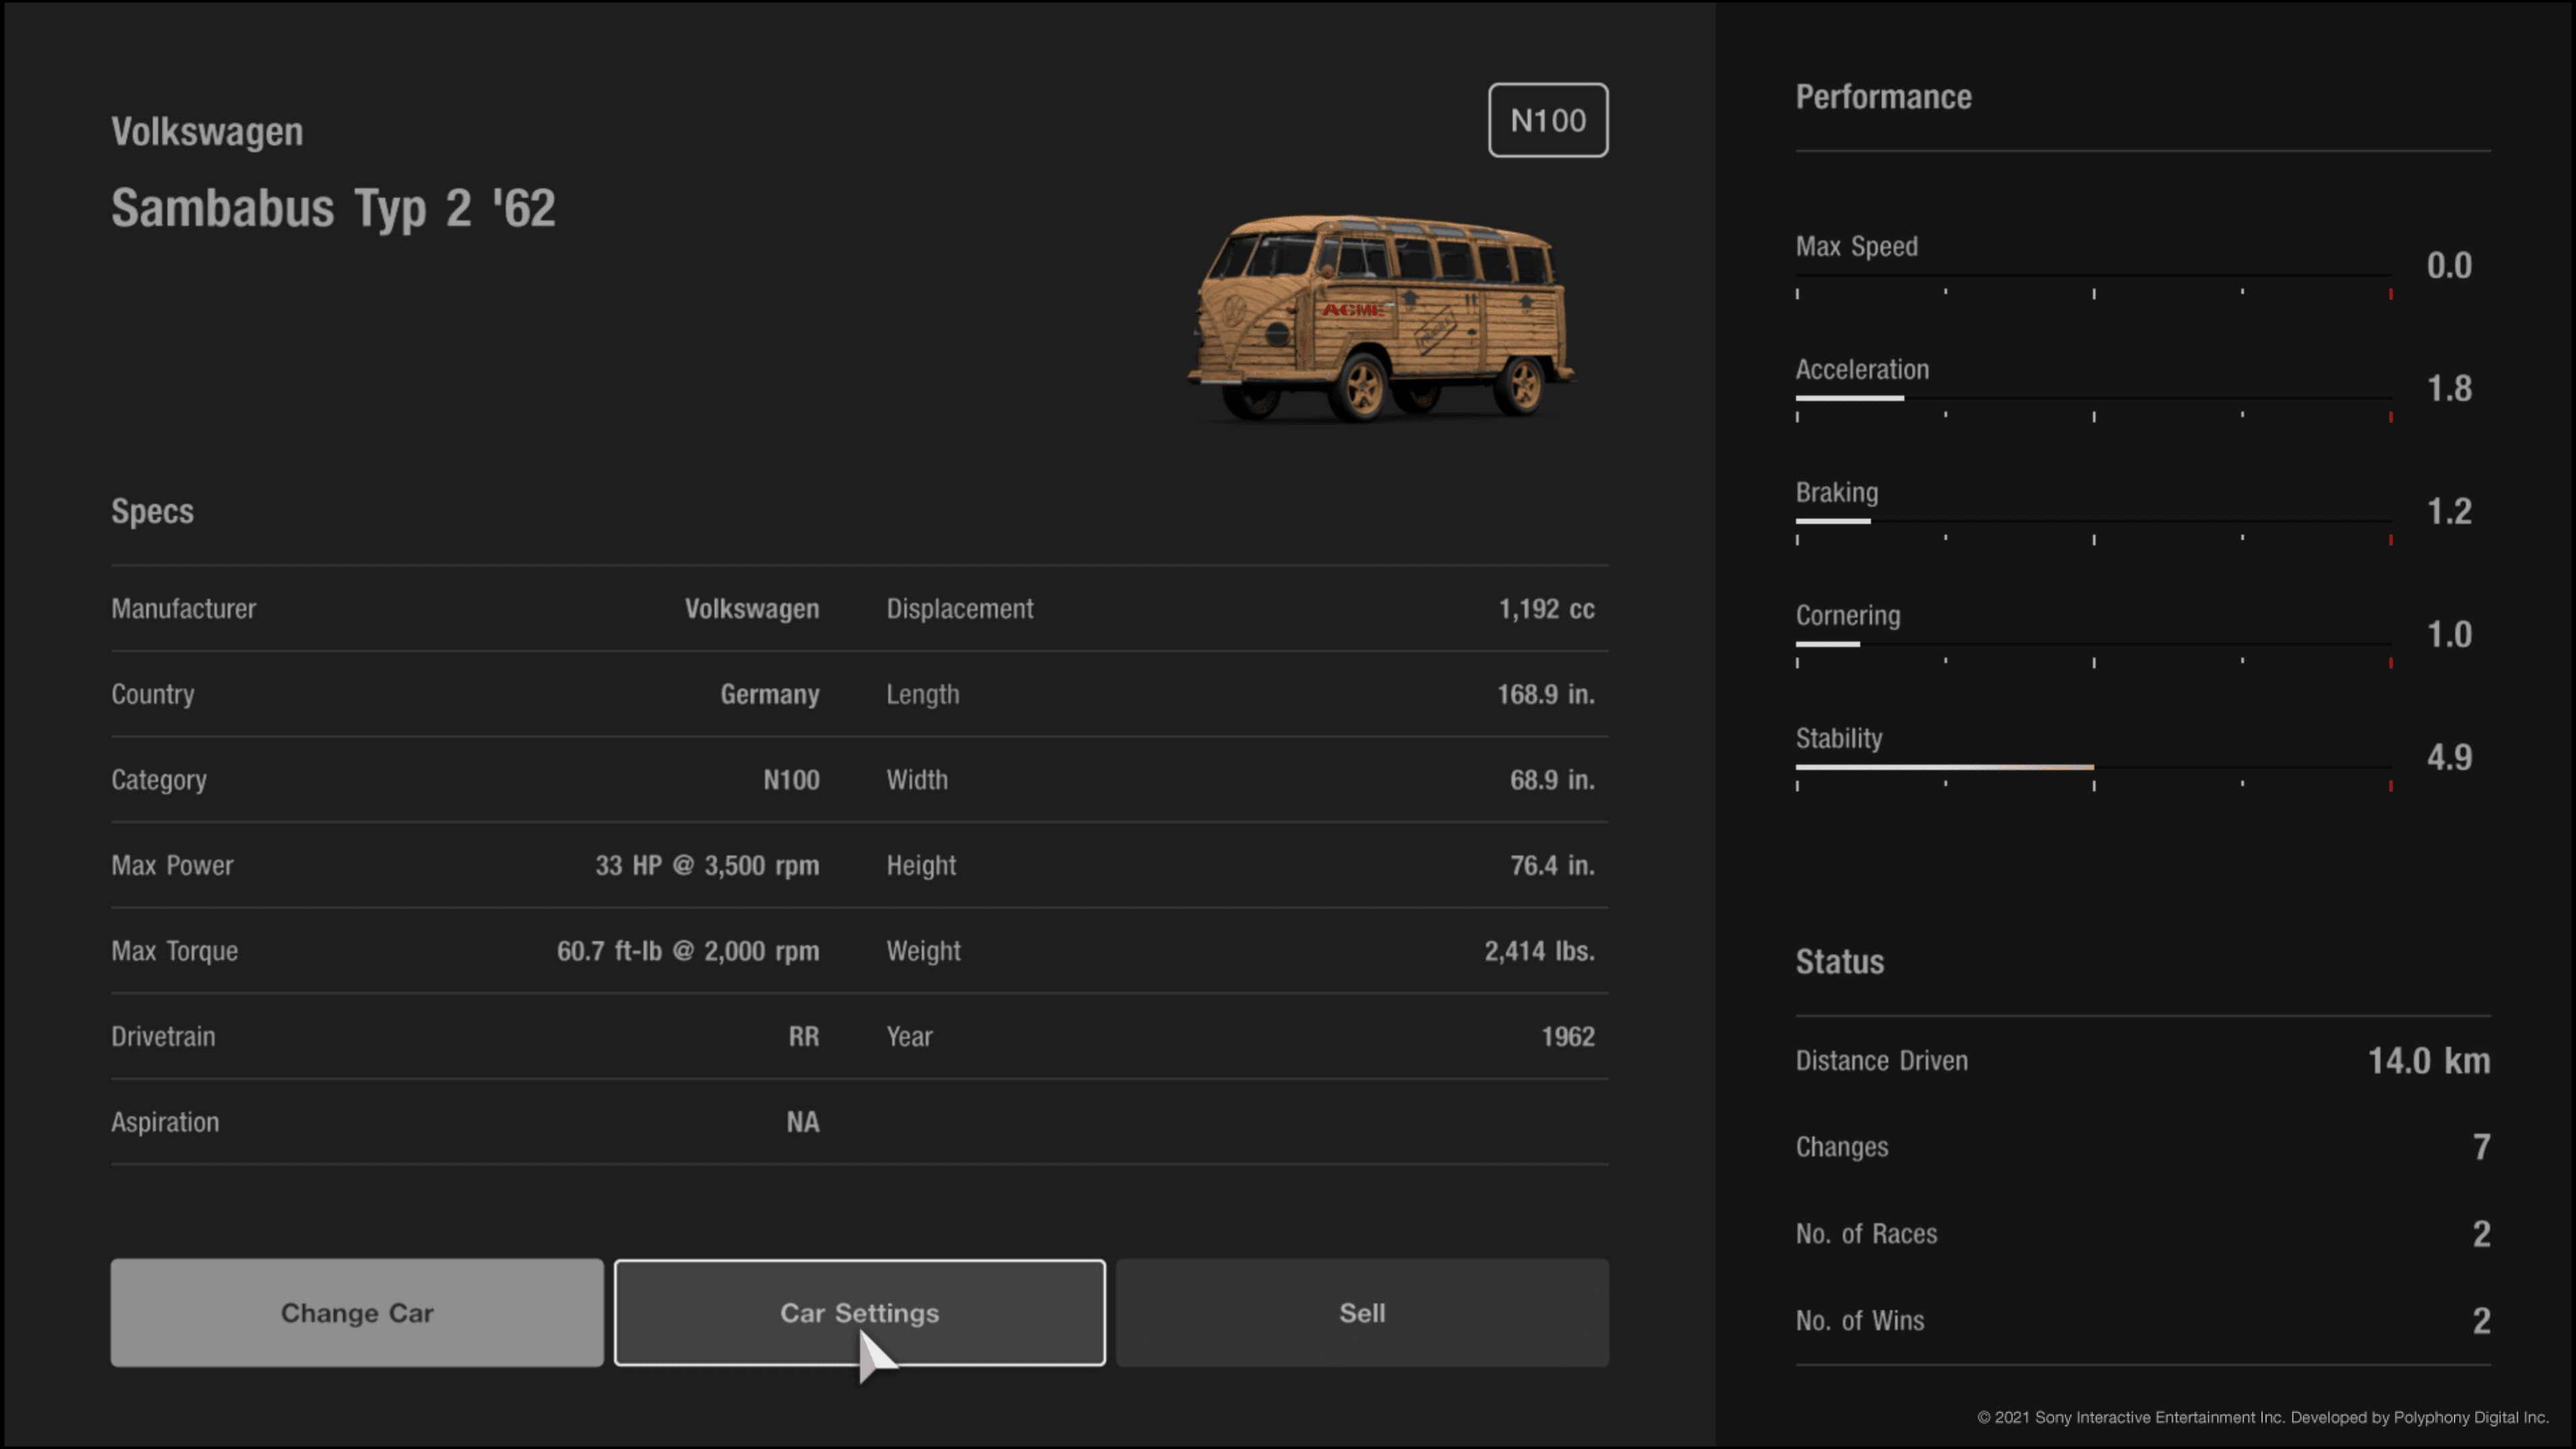This screenshot has height=1449, width=2576.
Task: Click the Max Torque value '60.7 ft-lb @ 2,000 rpm'
Action: tap(688, 951)
